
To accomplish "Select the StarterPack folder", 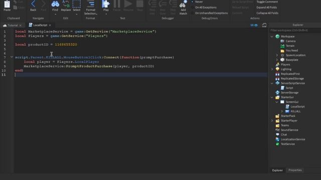I will [x=288, y=116].
